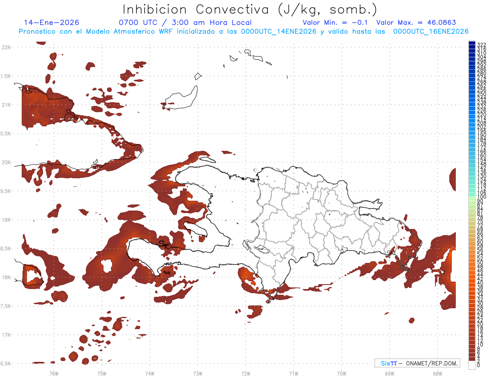Click the '74W' longitude label

(x=150, y=373)
